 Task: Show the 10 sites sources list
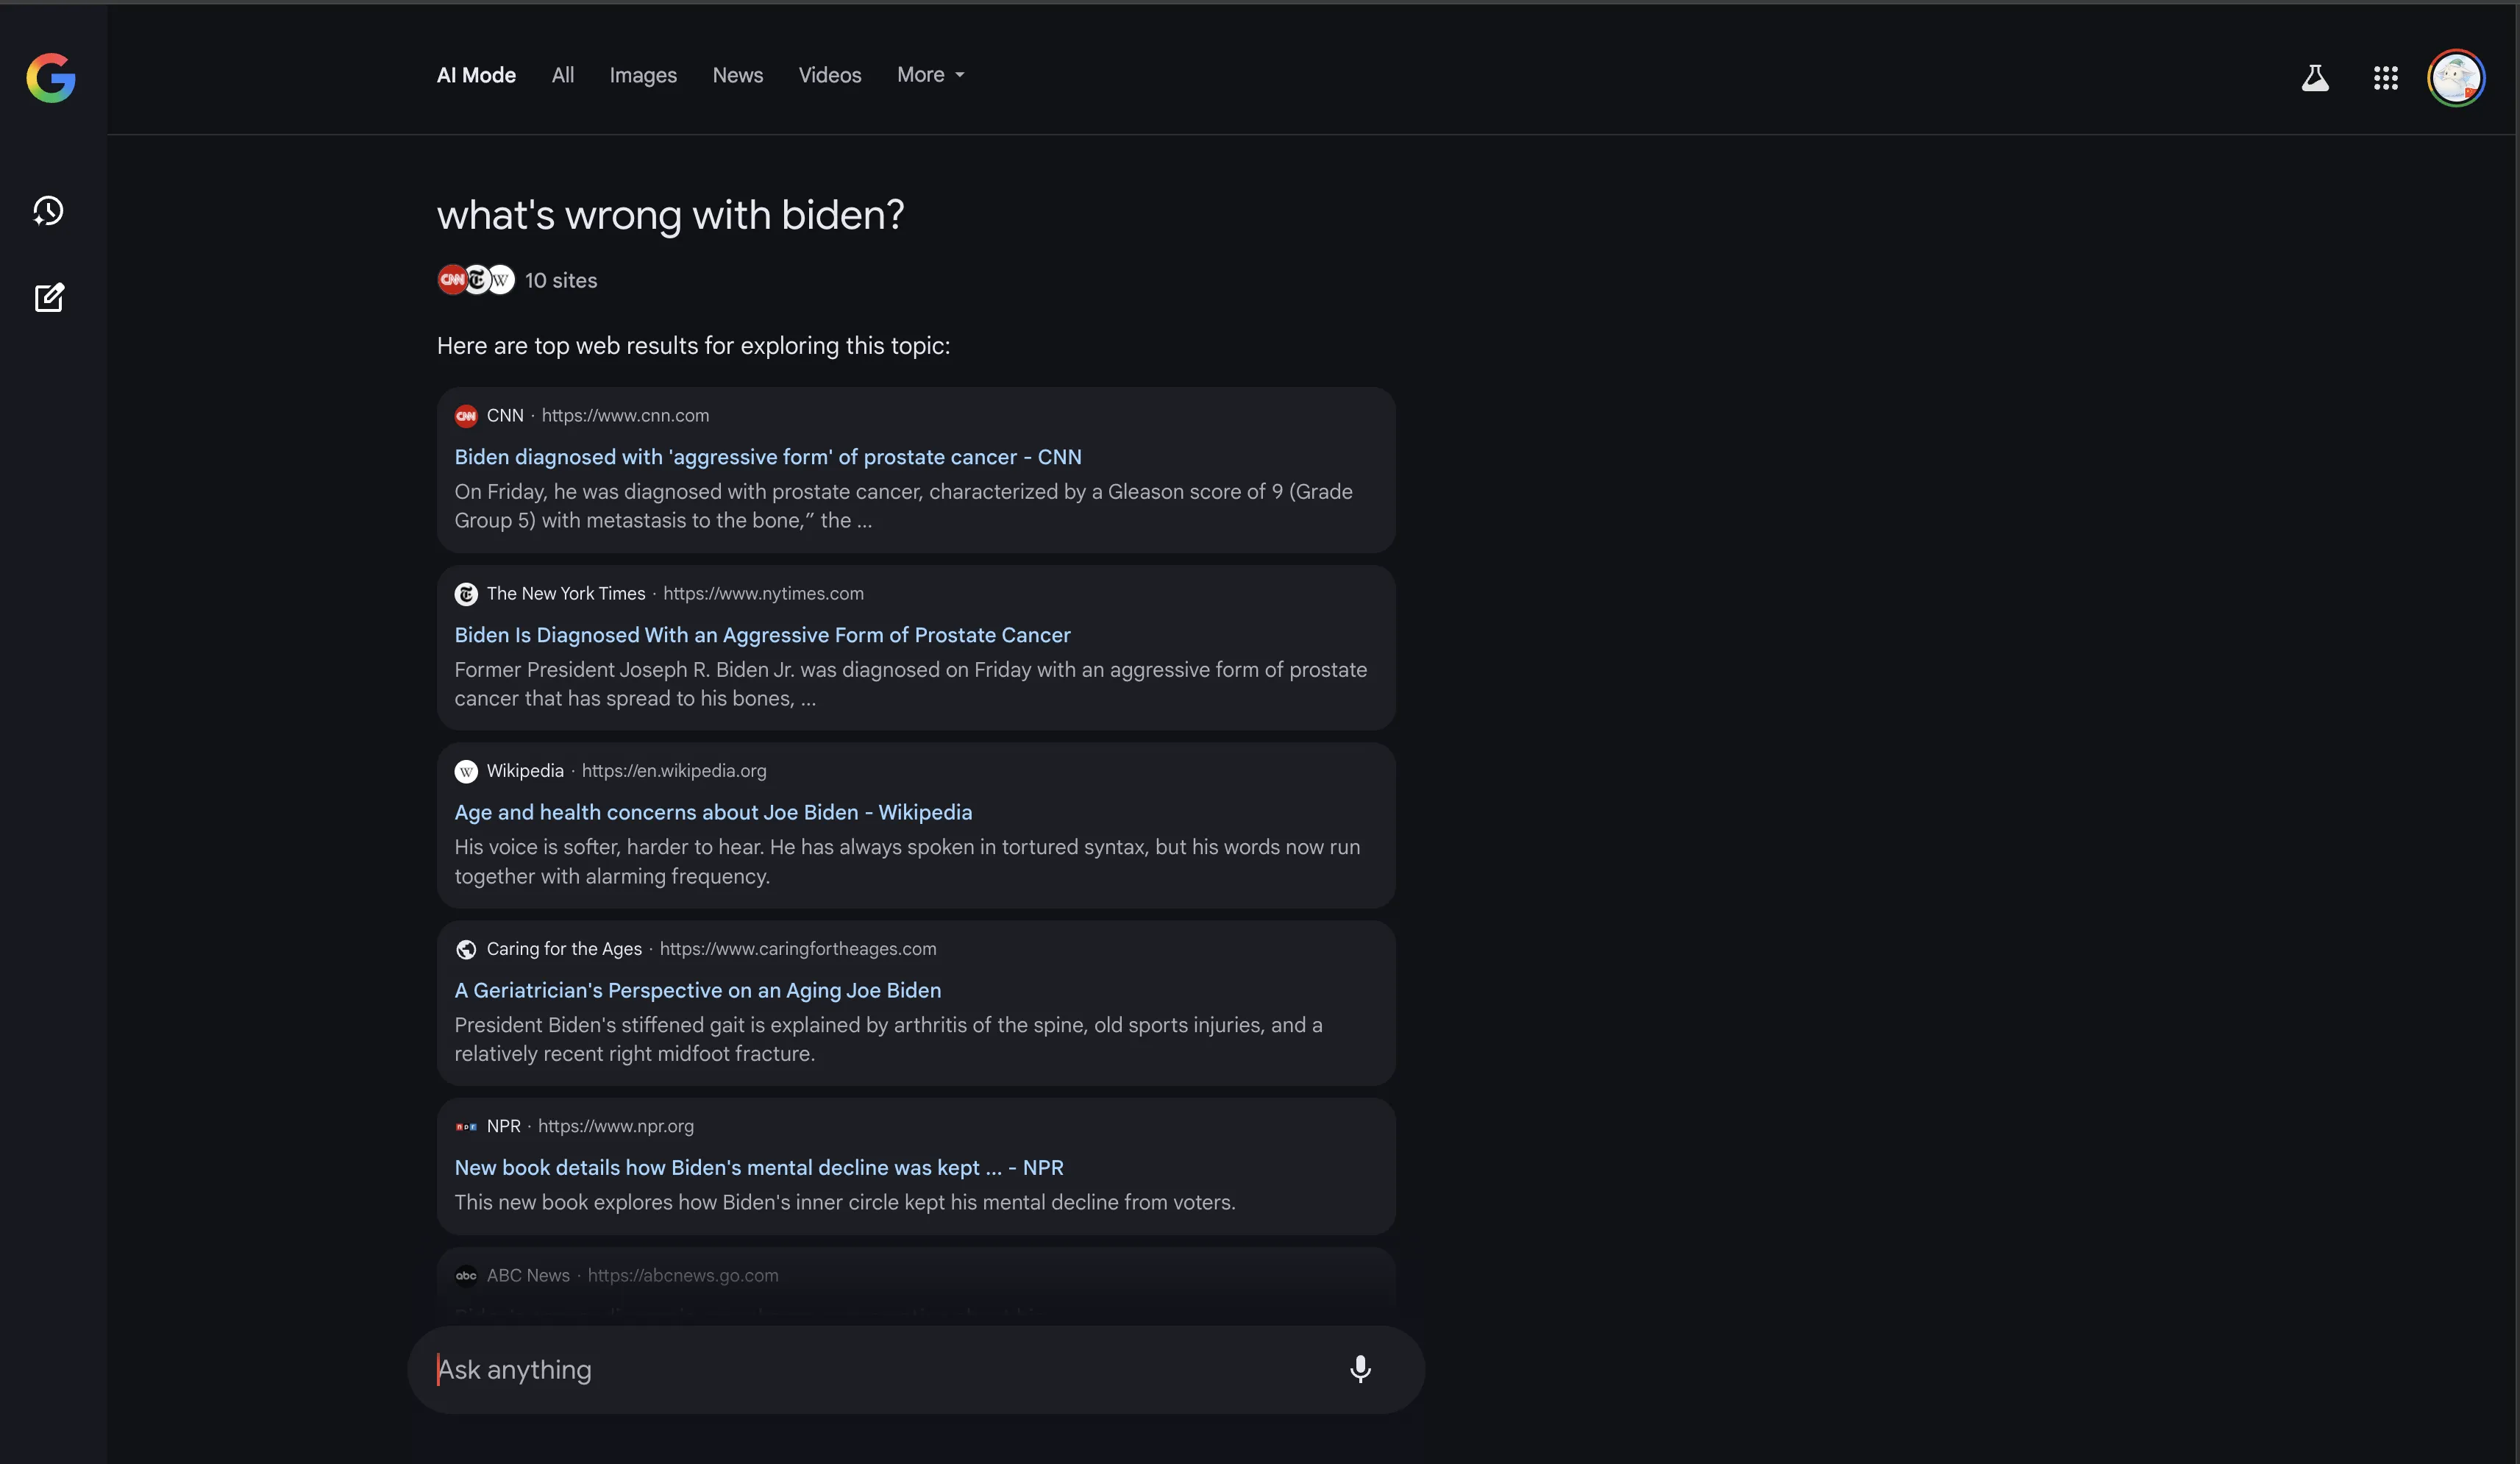[x=561, y=281]
